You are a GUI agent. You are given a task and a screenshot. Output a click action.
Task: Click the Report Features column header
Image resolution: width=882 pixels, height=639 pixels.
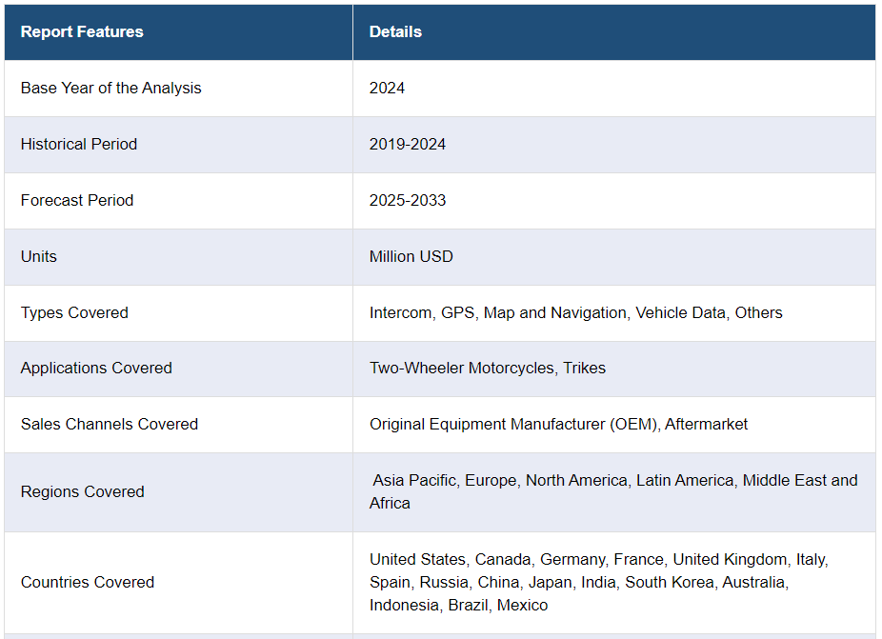[82, 31]
